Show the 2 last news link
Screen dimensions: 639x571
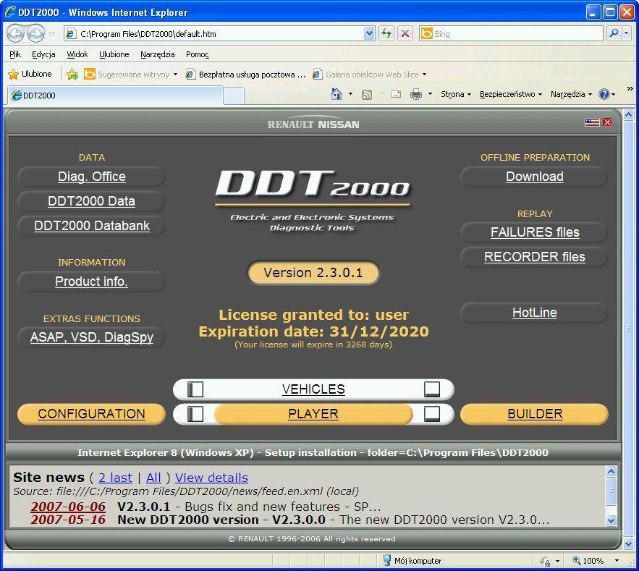(x=115, y=478)
